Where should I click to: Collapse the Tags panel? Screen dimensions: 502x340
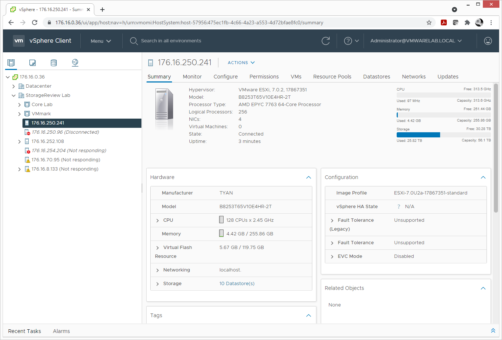pyautogui.click(x=309, y=316)
